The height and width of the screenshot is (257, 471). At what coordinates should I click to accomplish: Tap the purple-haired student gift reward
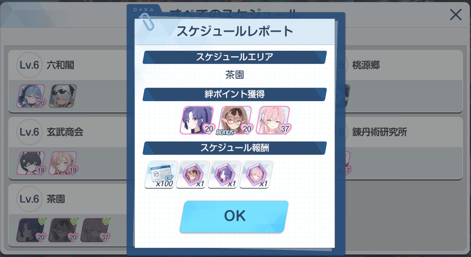(224, 175)
